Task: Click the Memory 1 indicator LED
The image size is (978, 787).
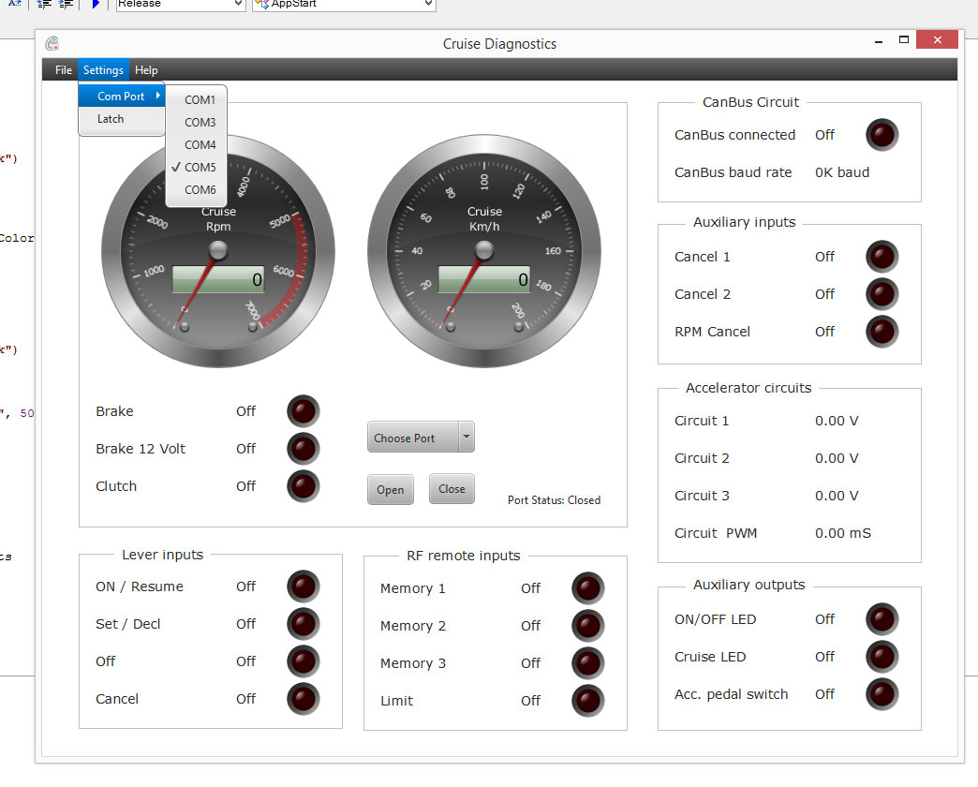Action: click(588, 588)
